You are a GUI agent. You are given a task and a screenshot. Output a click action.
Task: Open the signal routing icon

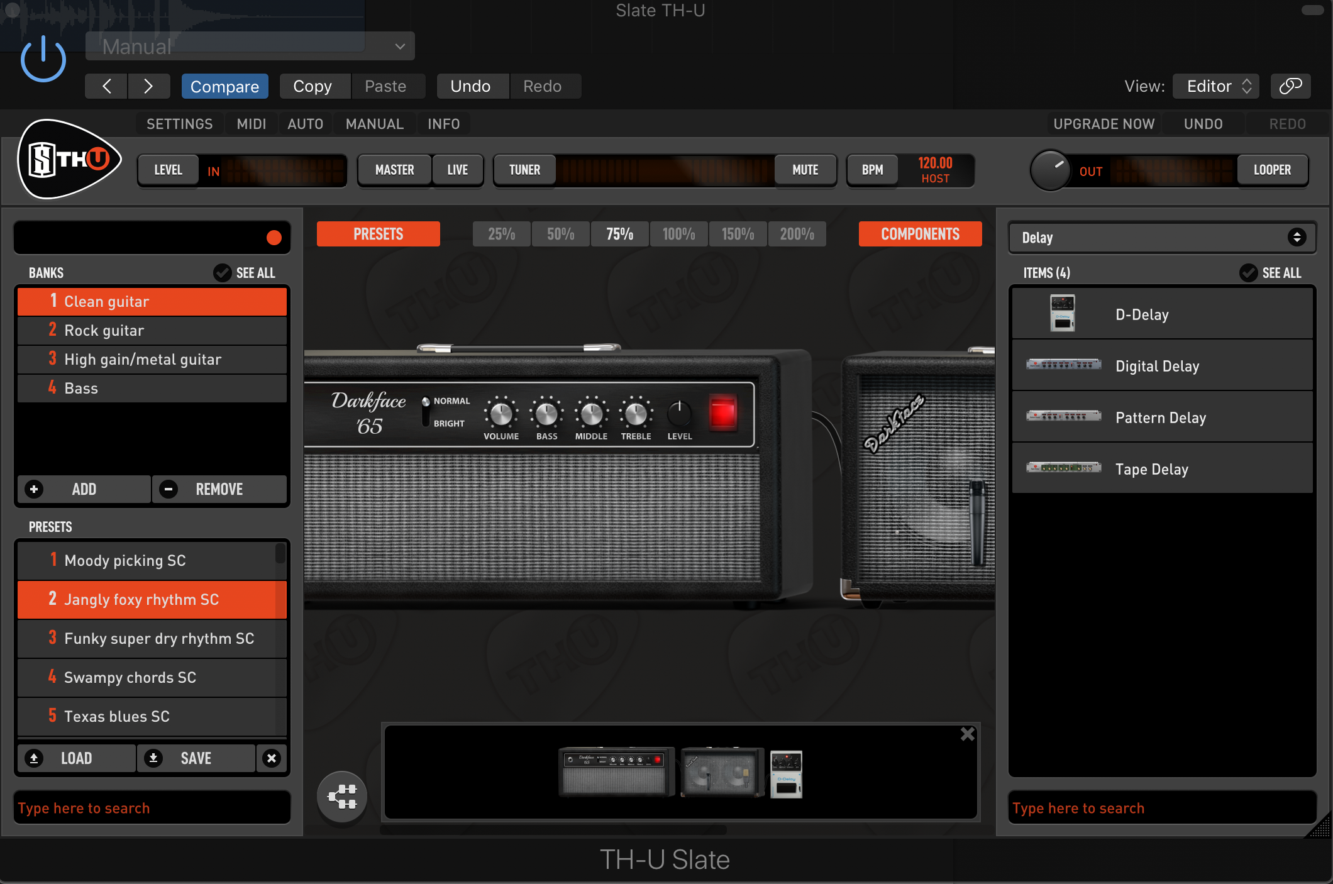tap(342, 797)
